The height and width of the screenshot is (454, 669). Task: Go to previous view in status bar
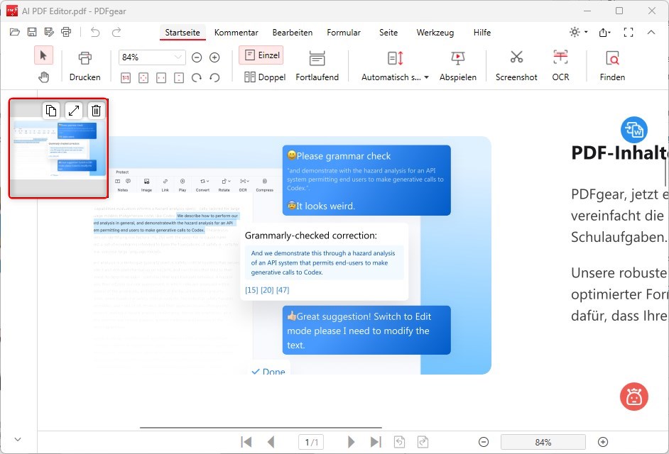coord(399,442)
